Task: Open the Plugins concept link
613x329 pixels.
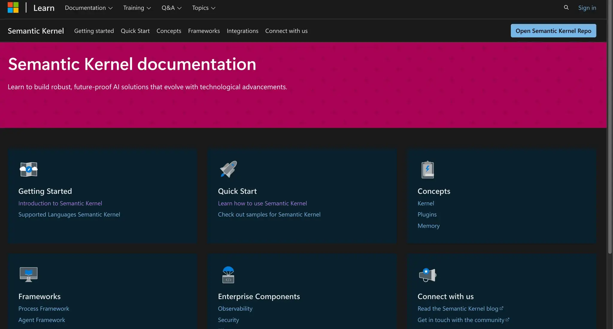Action: point(427,215)
